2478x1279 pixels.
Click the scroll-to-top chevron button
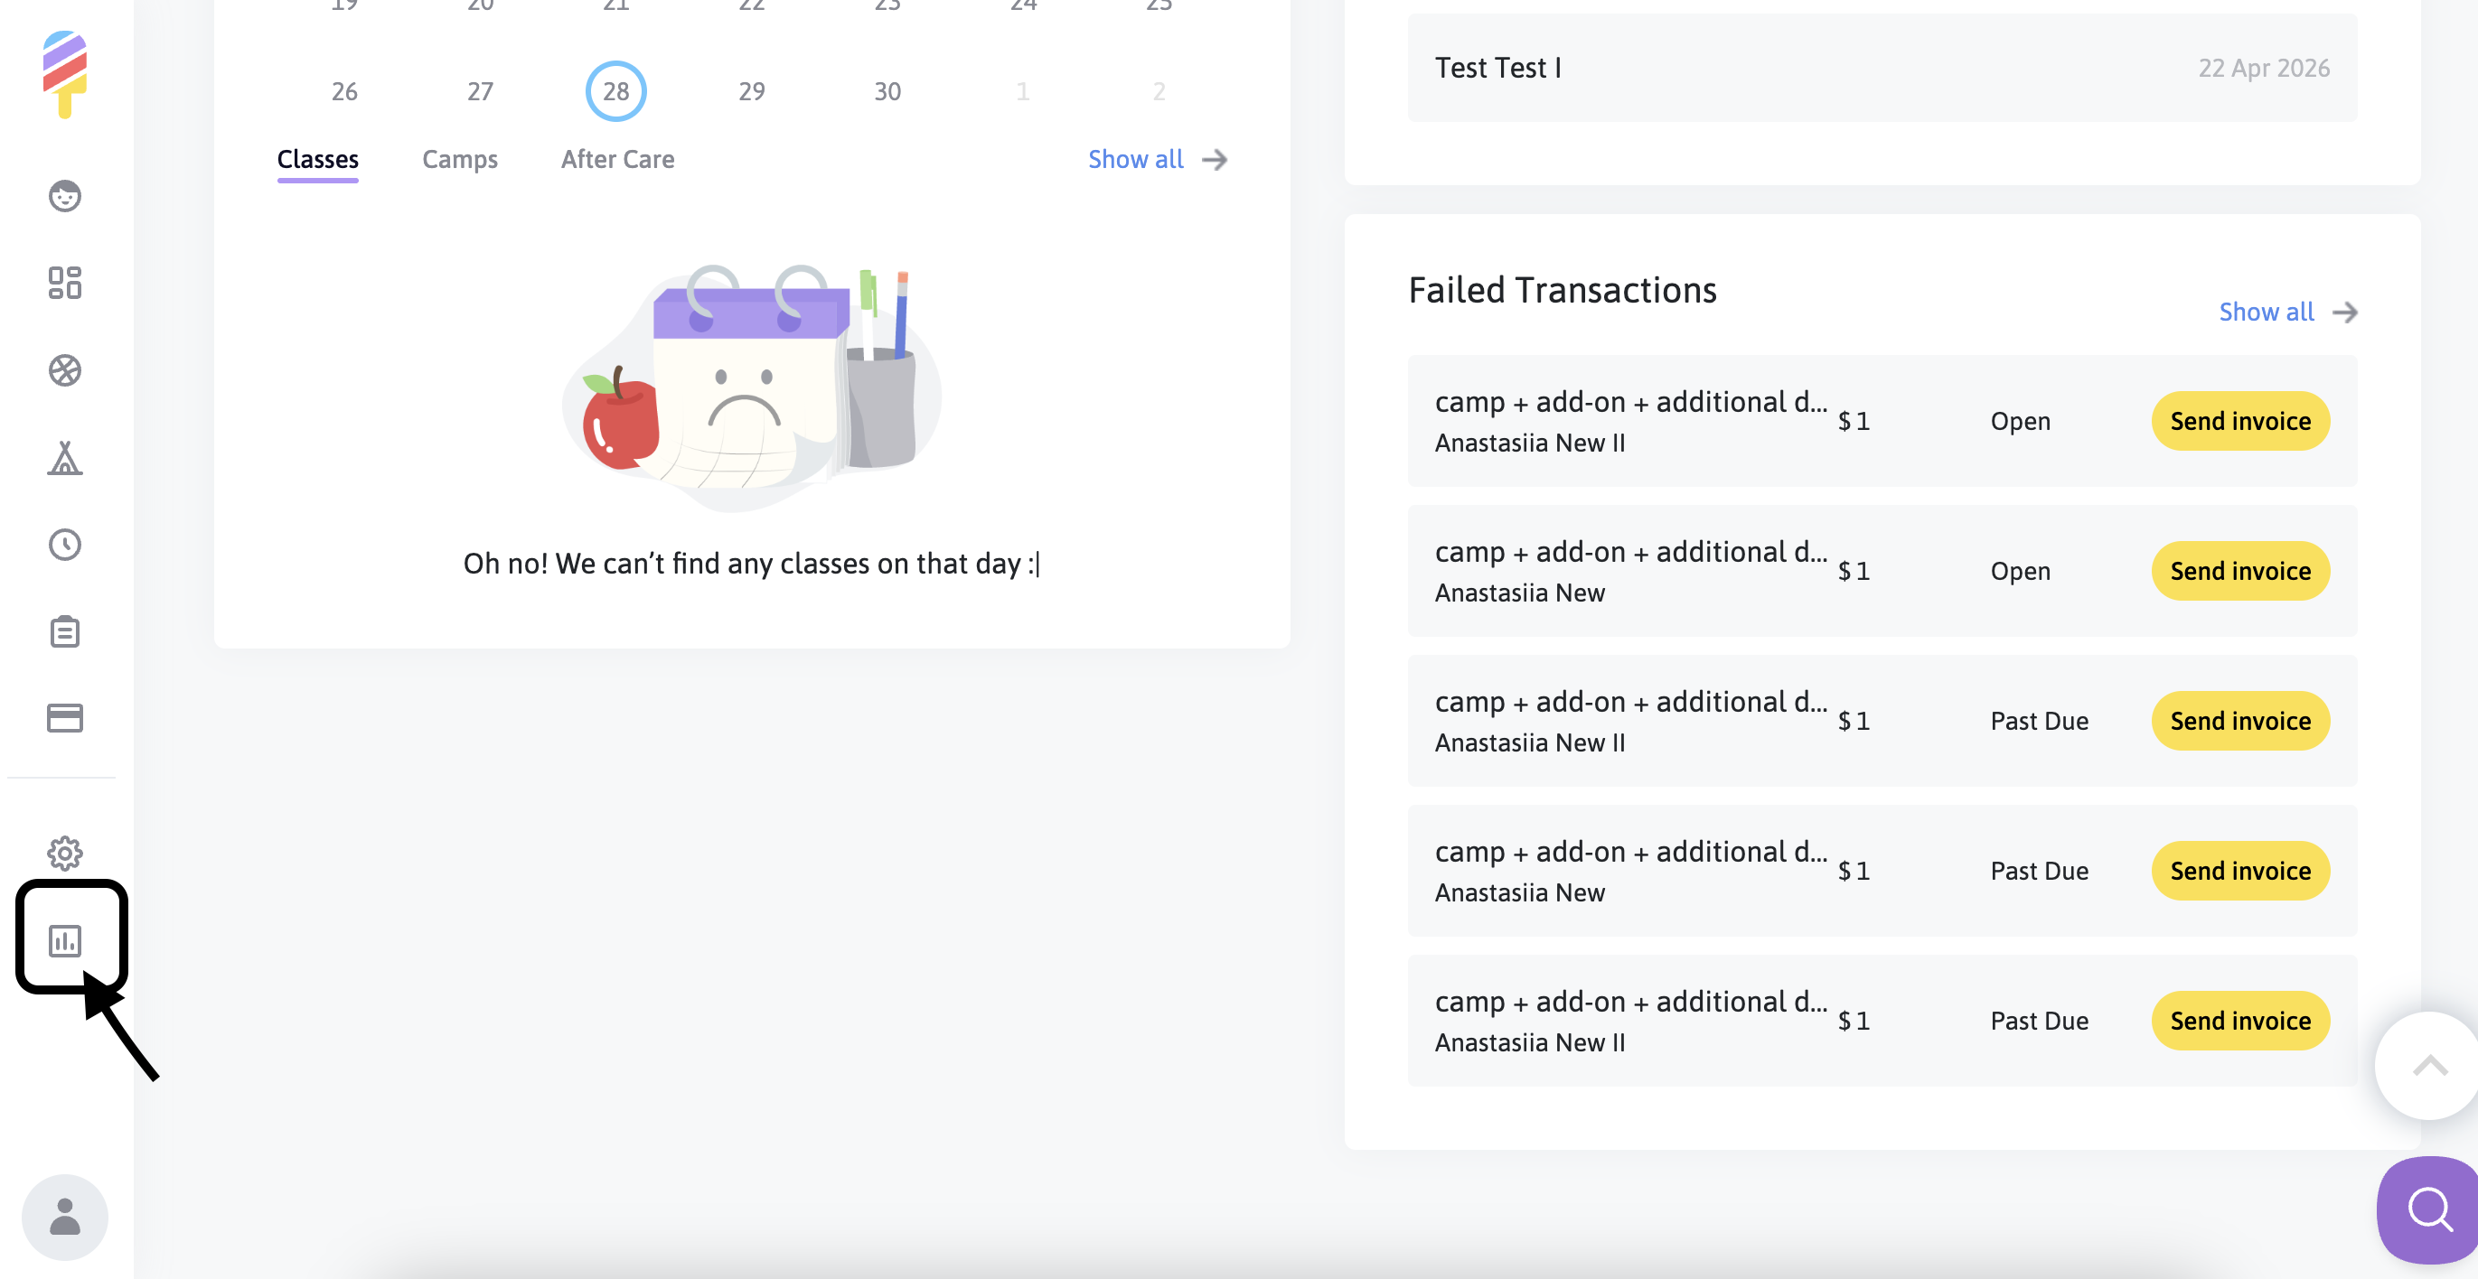2429,1066
